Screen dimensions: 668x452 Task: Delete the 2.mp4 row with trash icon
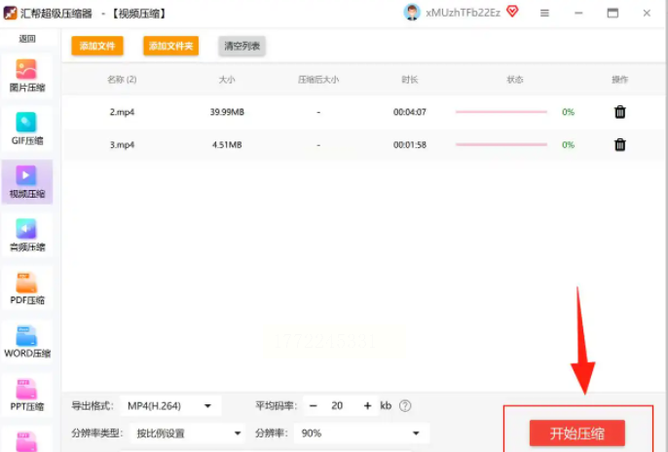point(620,112)
